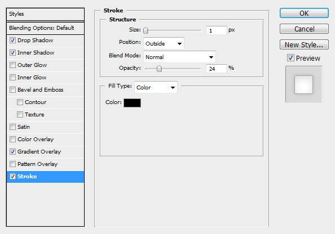Select the Bevel and Emboss label in the list

pyautogui.click(x=41, y=90)
